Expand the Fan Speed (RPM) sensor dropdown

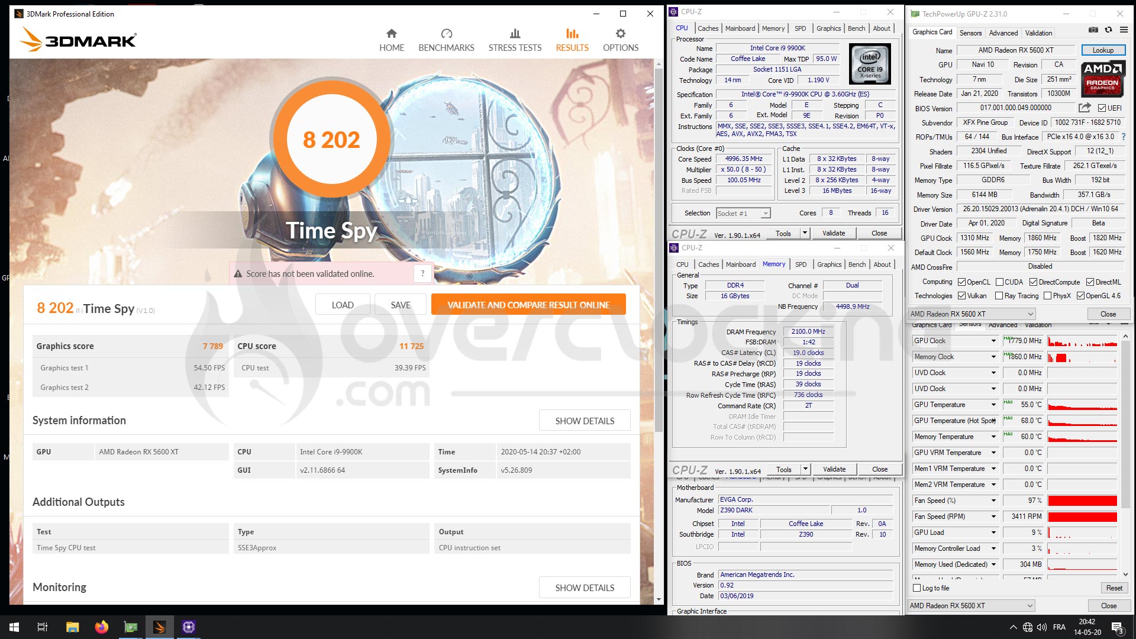tap(993, 517)
